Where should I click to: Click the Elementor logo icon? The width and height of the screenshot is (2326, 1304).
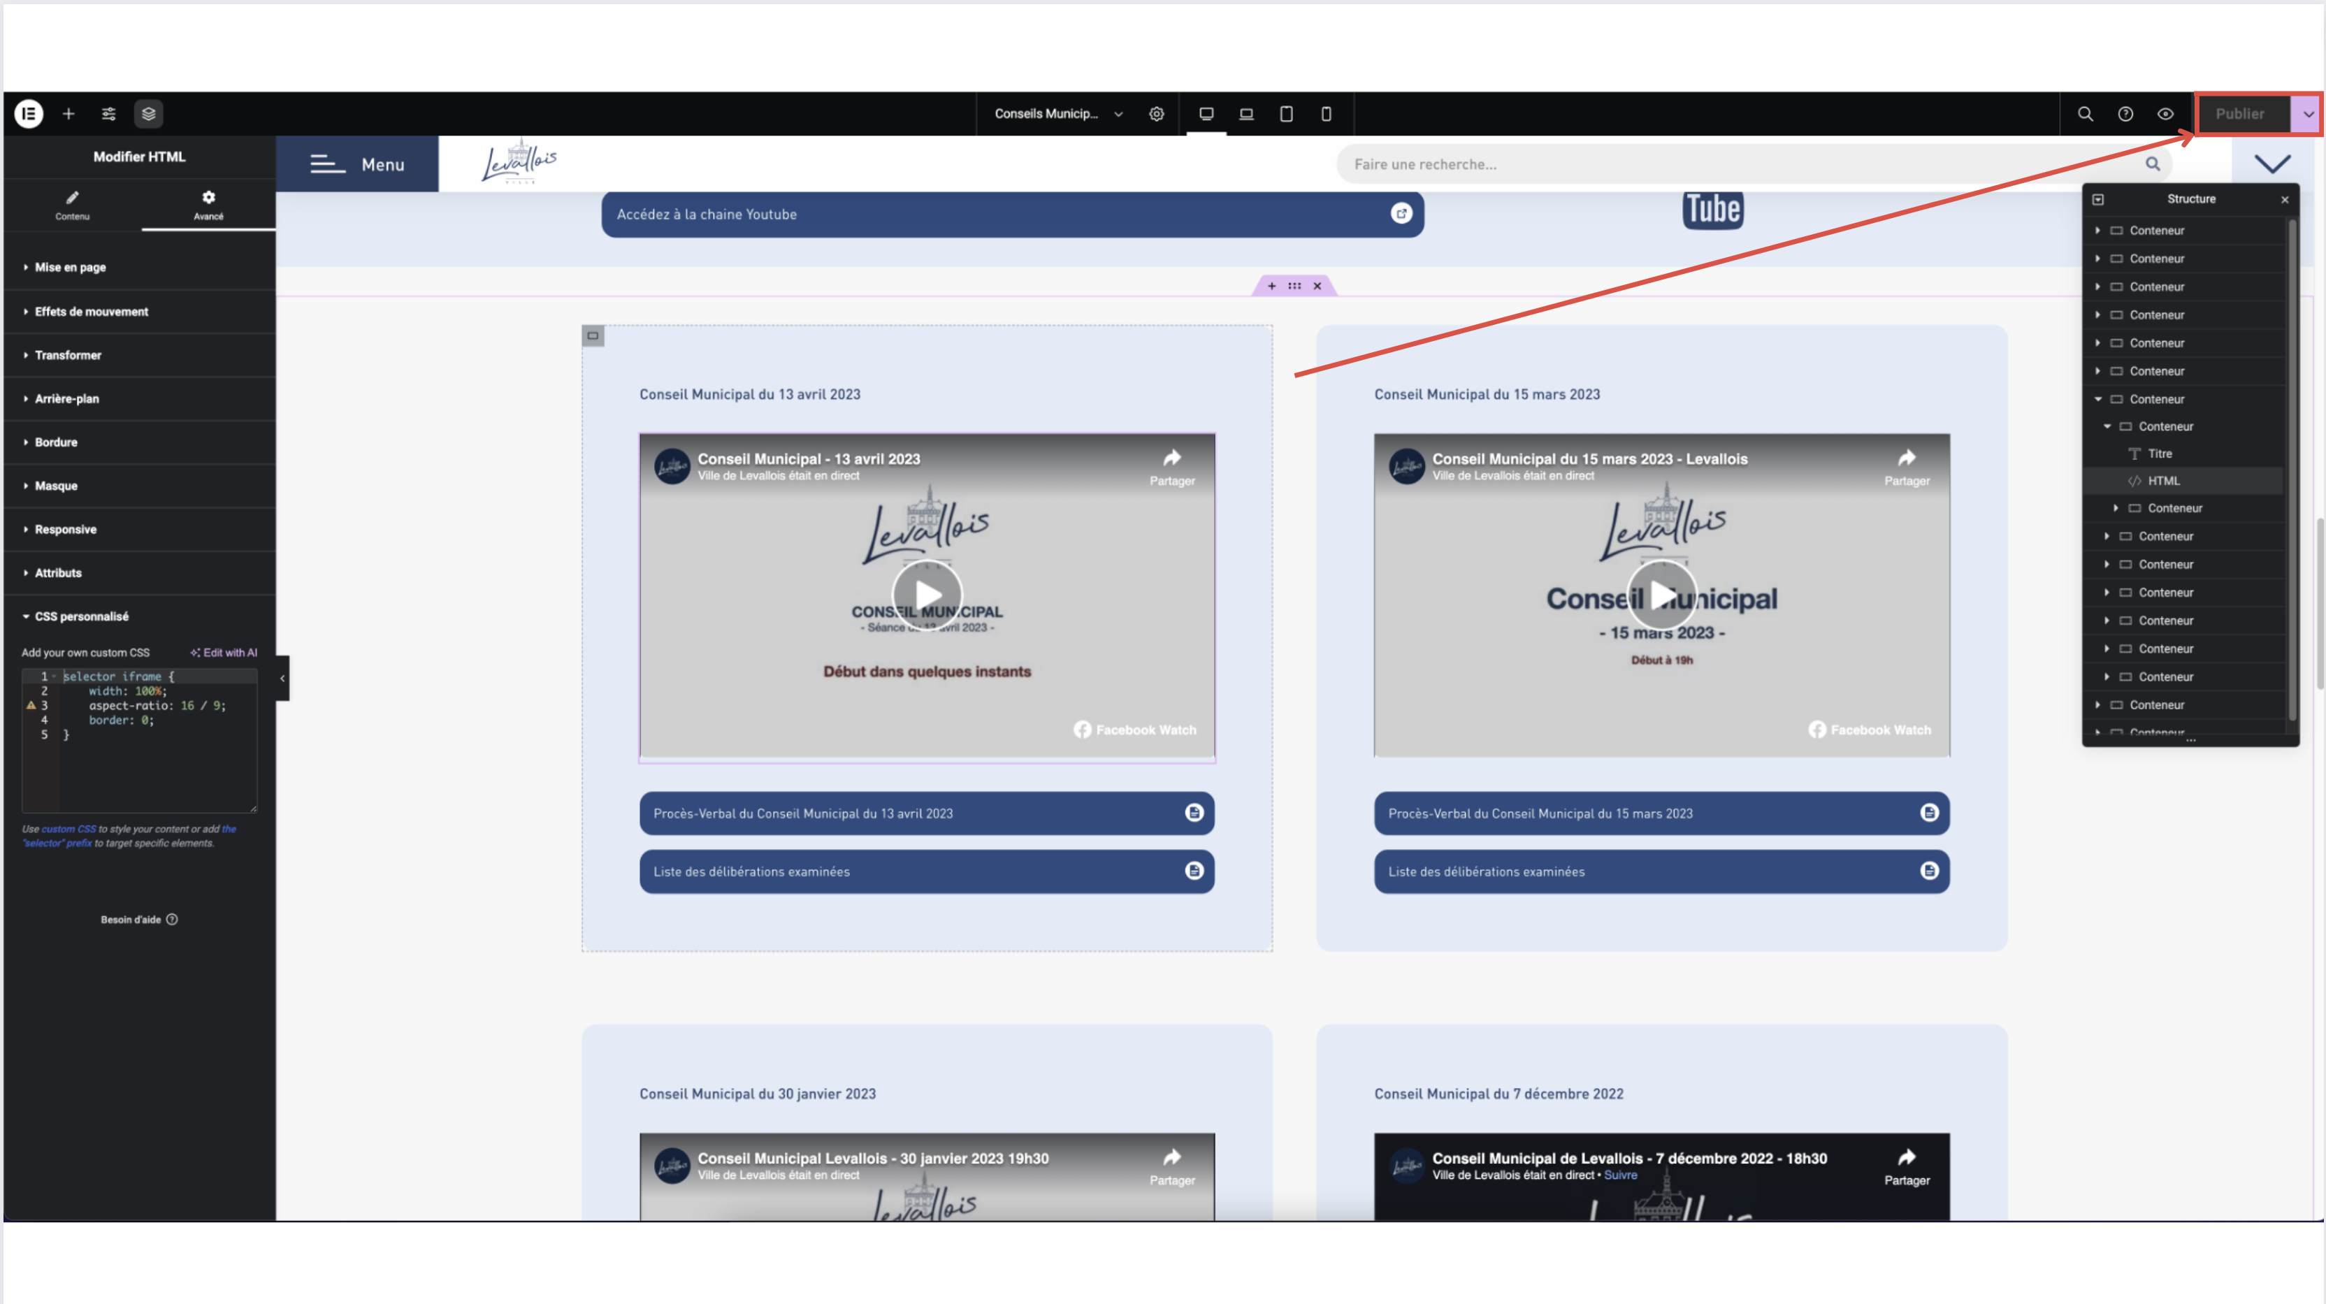[x=29, y=114]
